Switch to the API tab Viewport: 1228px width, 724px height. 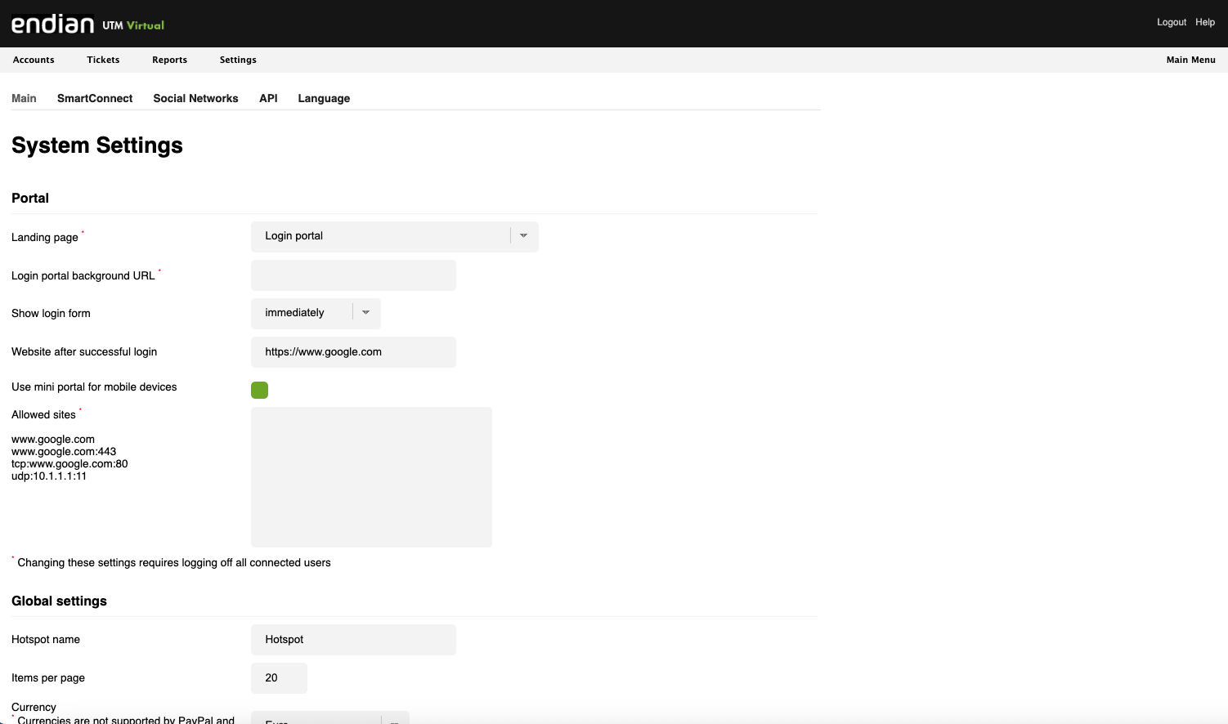pos(268,98)
